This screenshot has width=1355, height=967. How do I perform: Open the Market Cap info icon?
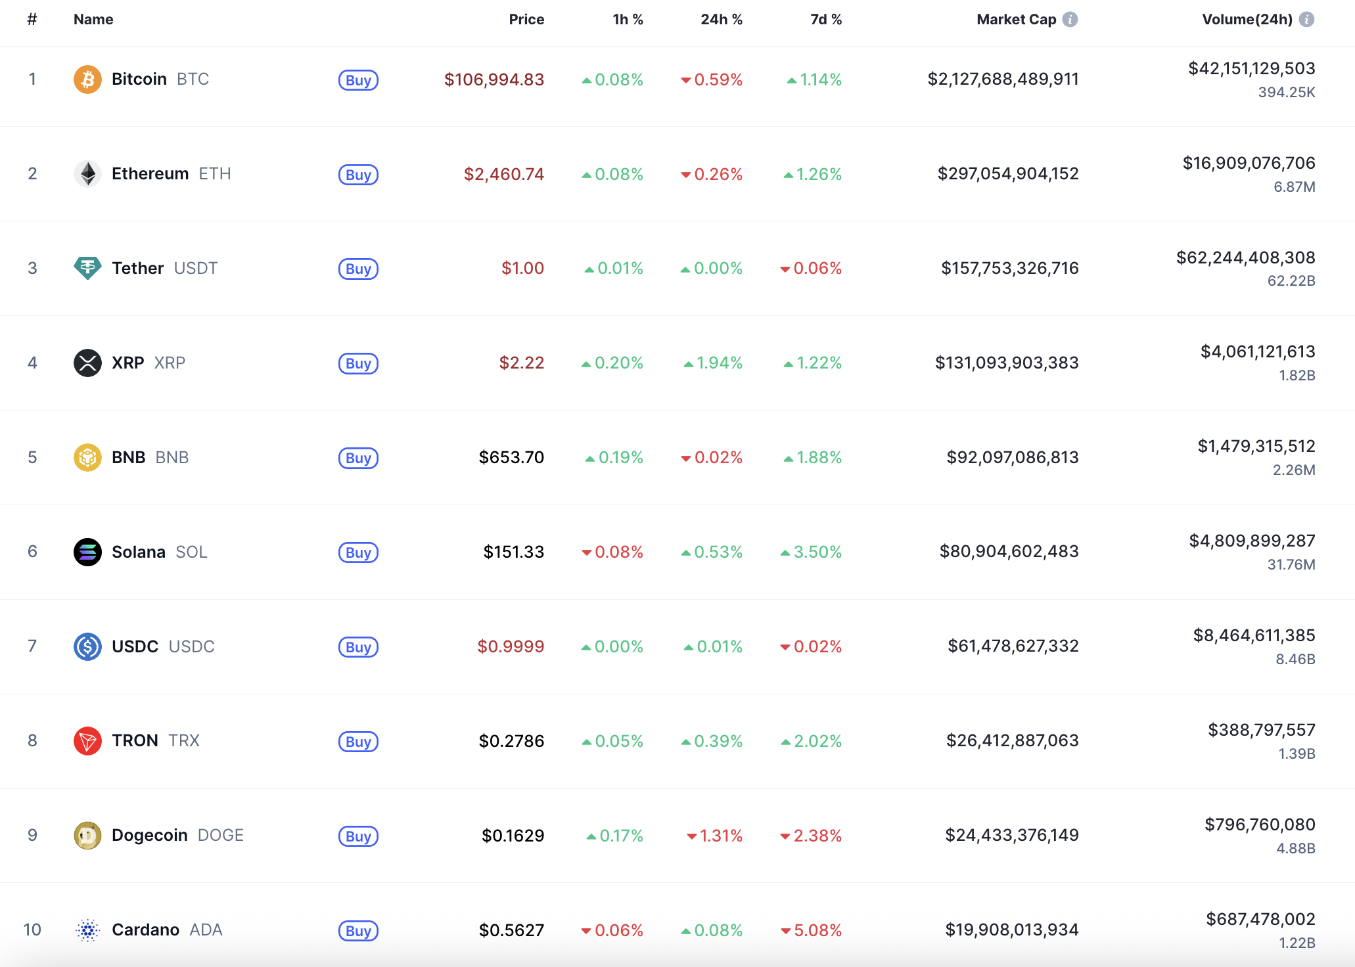click(x=1070, y=20)
